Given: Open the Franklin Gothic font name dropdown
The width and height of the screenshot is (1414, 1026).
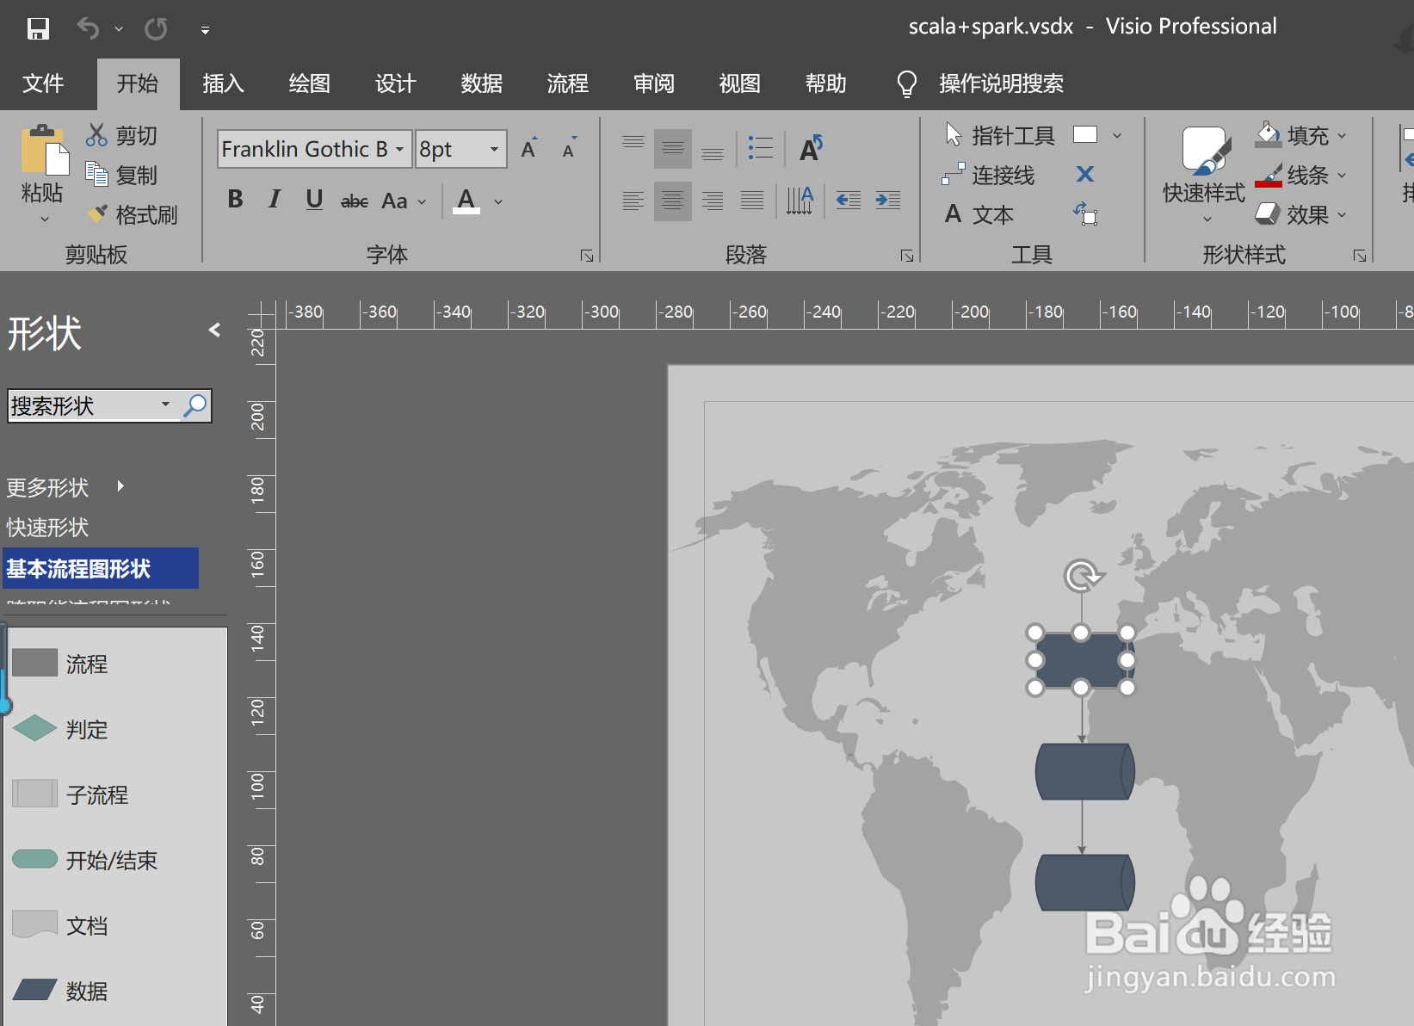Looking at the screenshot, I should [x=399, y=150].
